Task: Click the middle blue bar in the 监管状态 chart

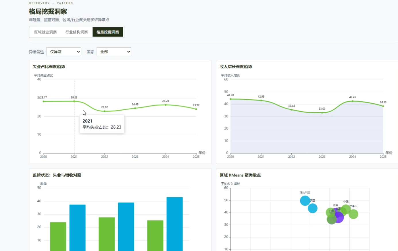Action: pyautogui.click(x=126, y=227)
